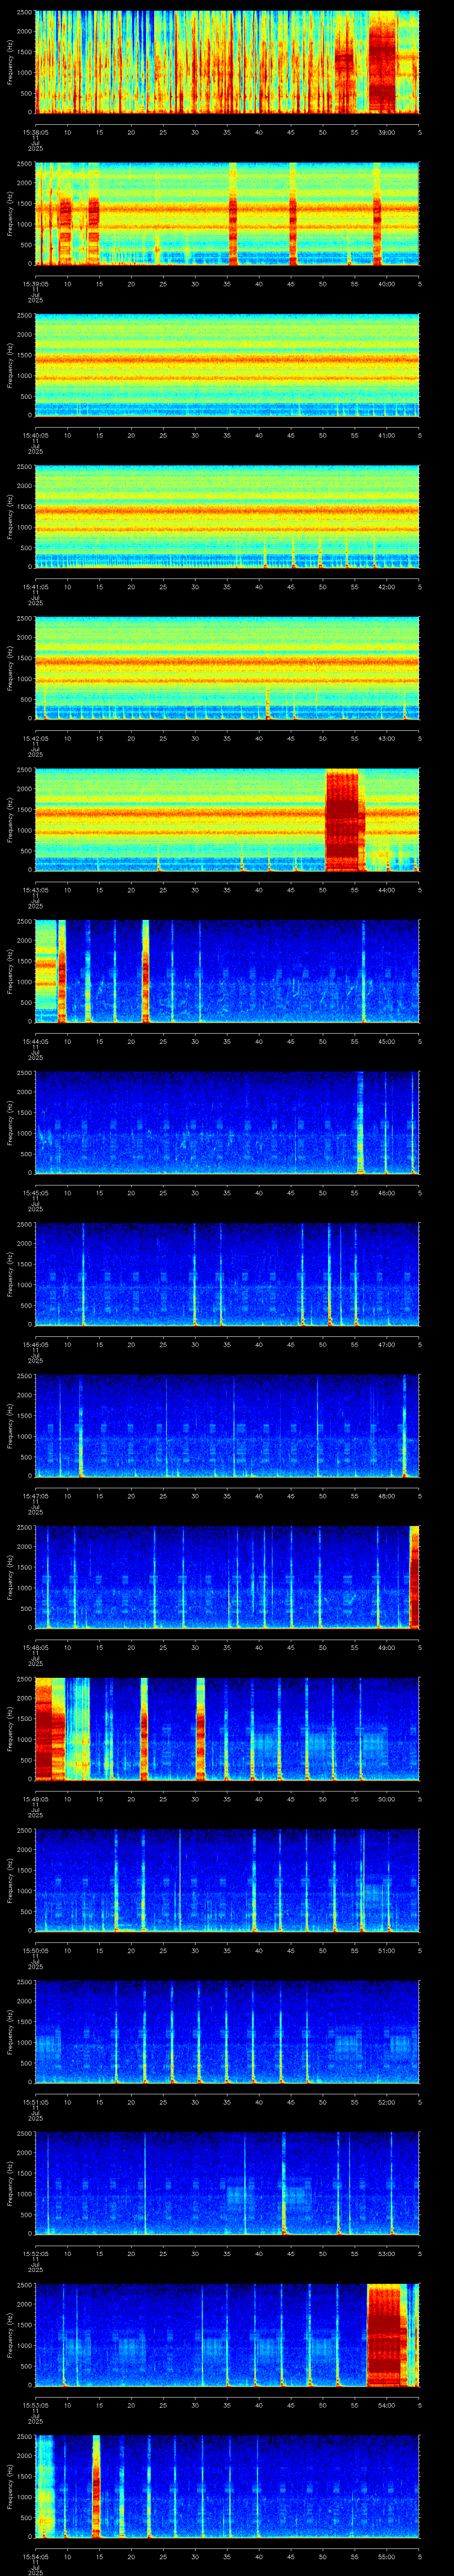
Task: Select the 15:40:05 timestamp label
Action: 35,435
